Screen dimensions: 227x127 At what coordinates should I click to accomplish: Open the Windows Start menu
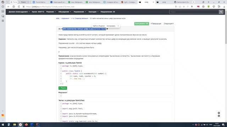(3, 125)
